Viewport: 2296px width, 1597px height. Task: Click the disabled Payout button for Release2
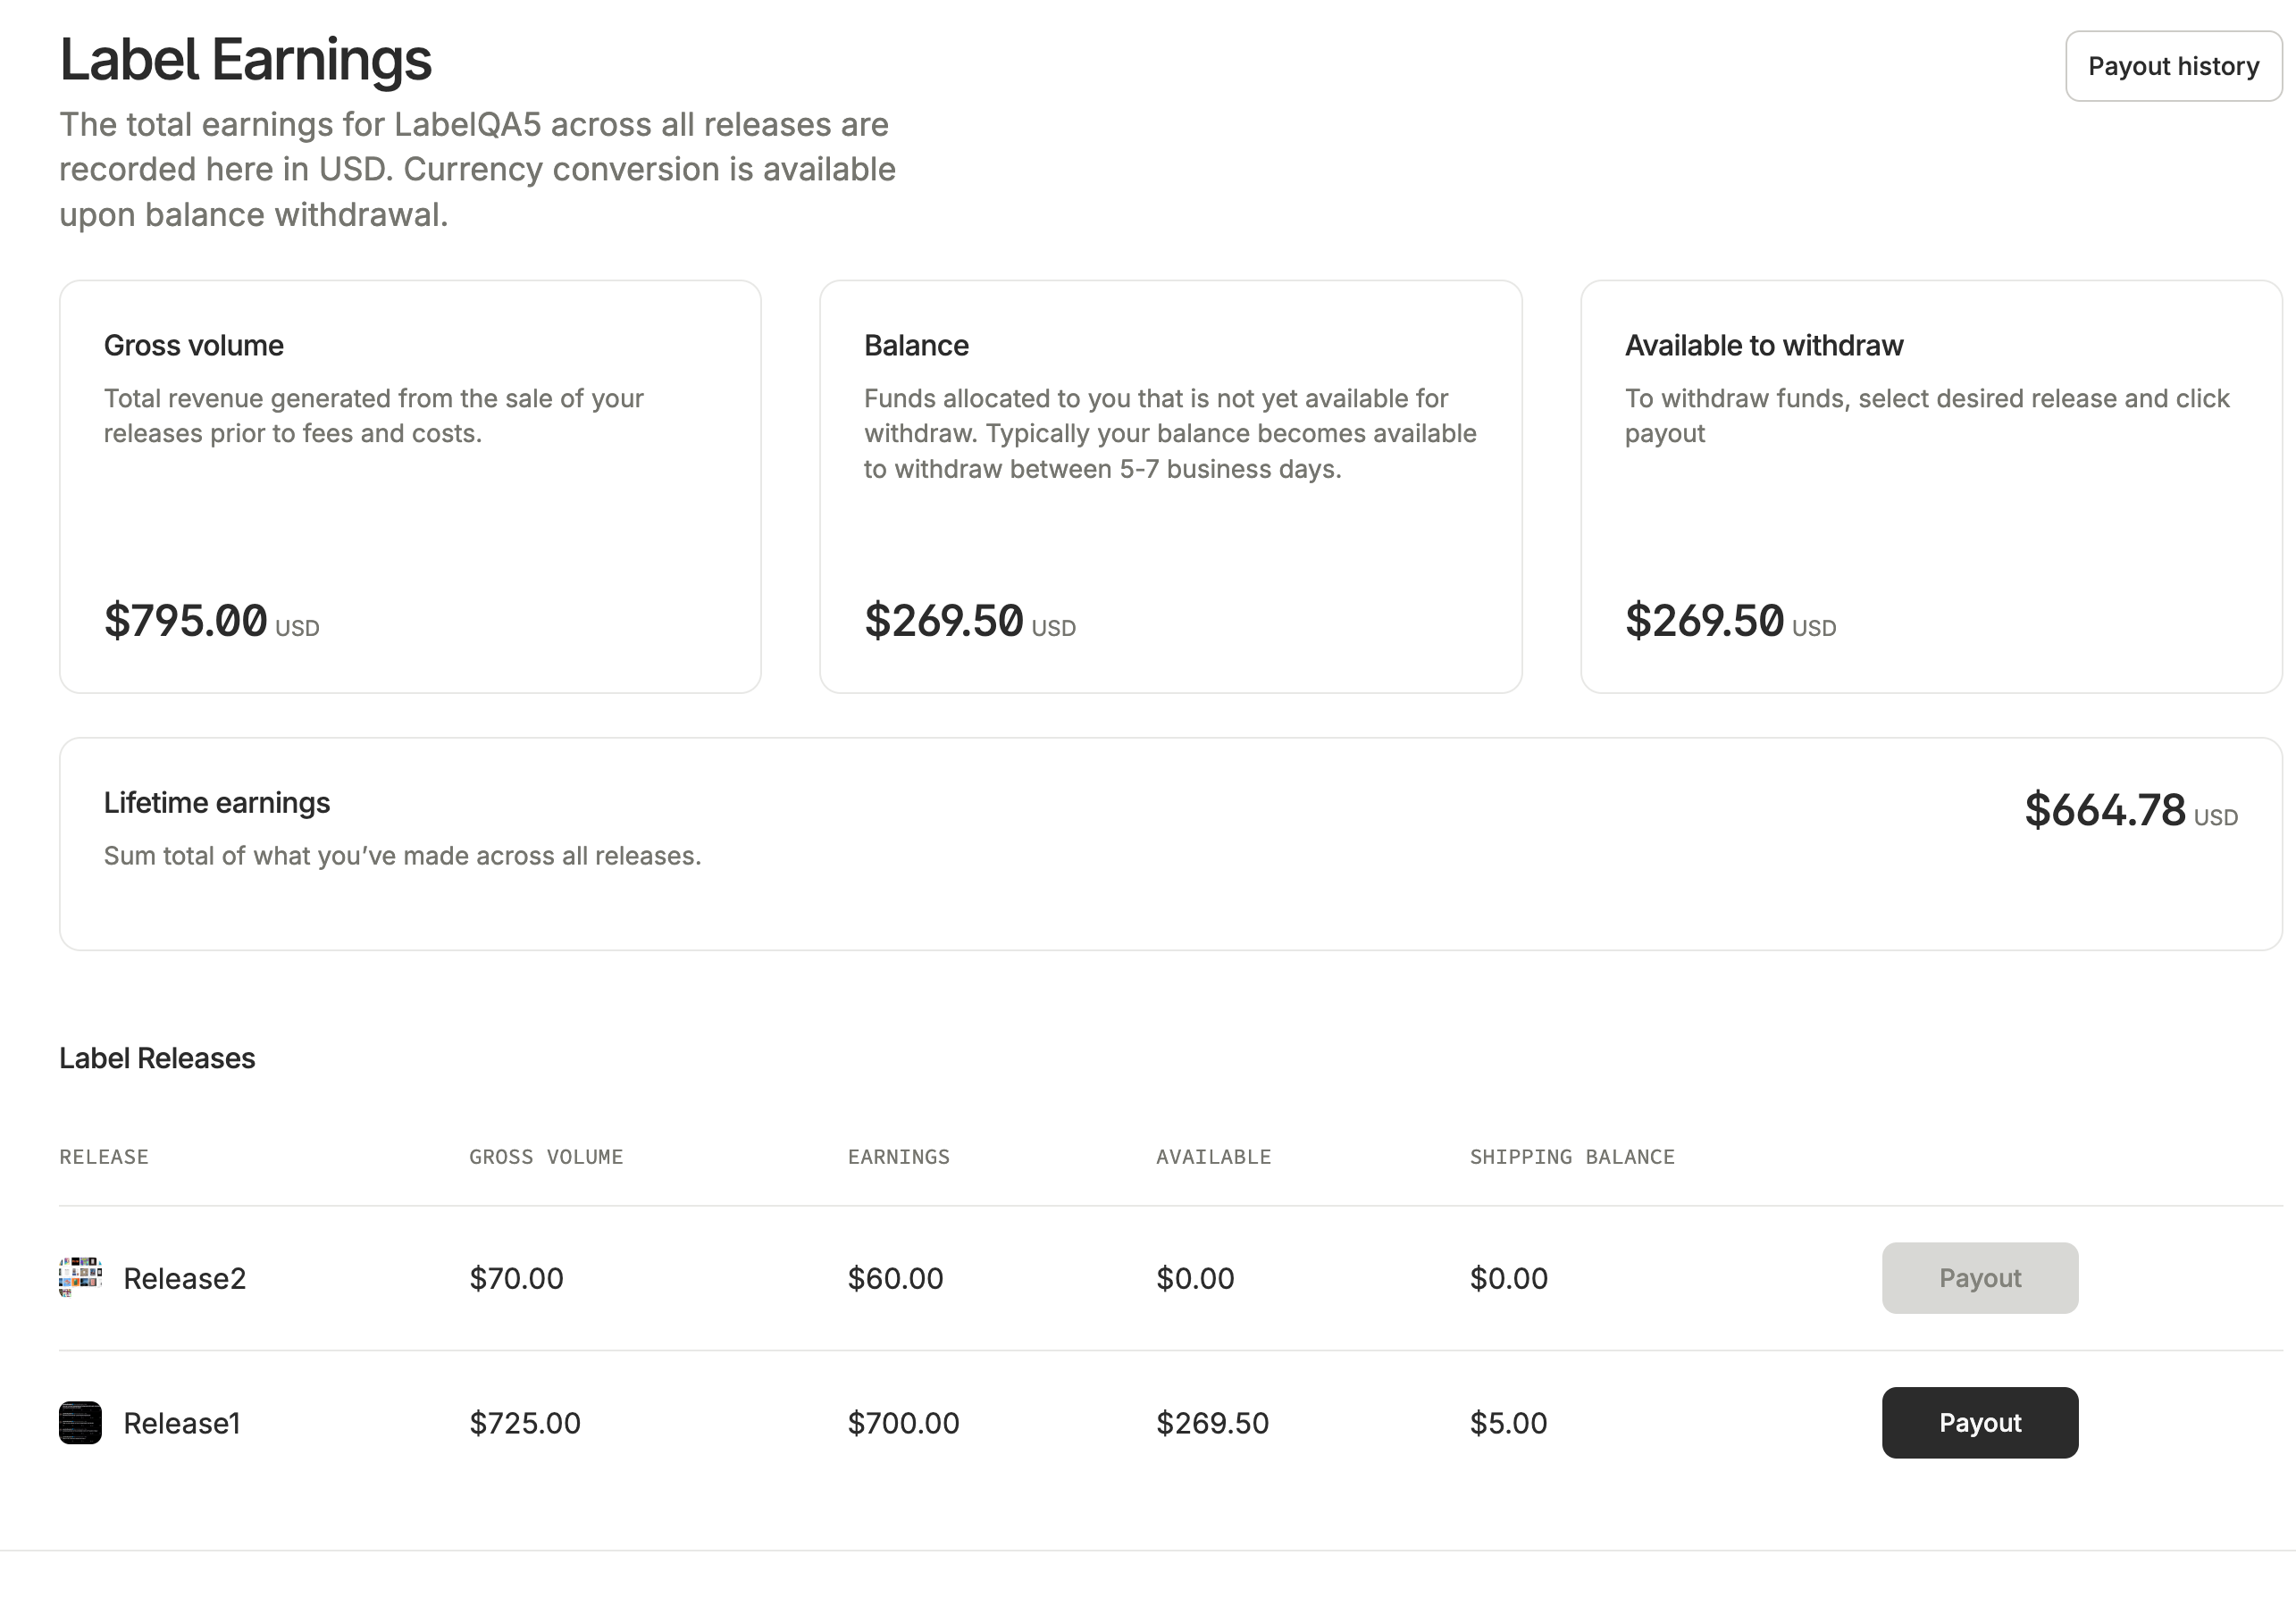pyautogui.click(x=1979, y=1277)
